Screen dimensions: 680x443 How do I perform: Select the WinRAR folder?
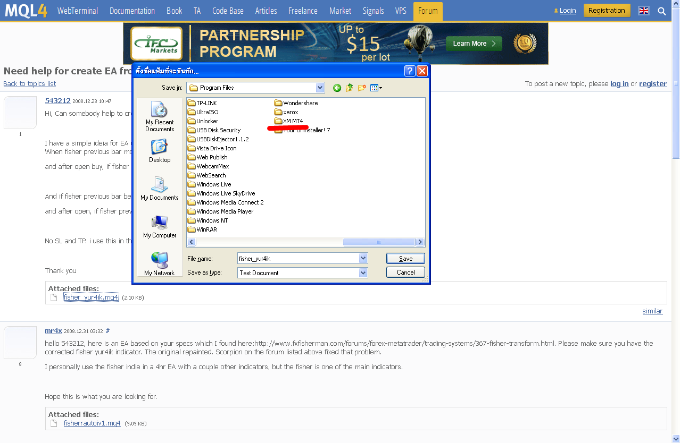pos(203,229)
